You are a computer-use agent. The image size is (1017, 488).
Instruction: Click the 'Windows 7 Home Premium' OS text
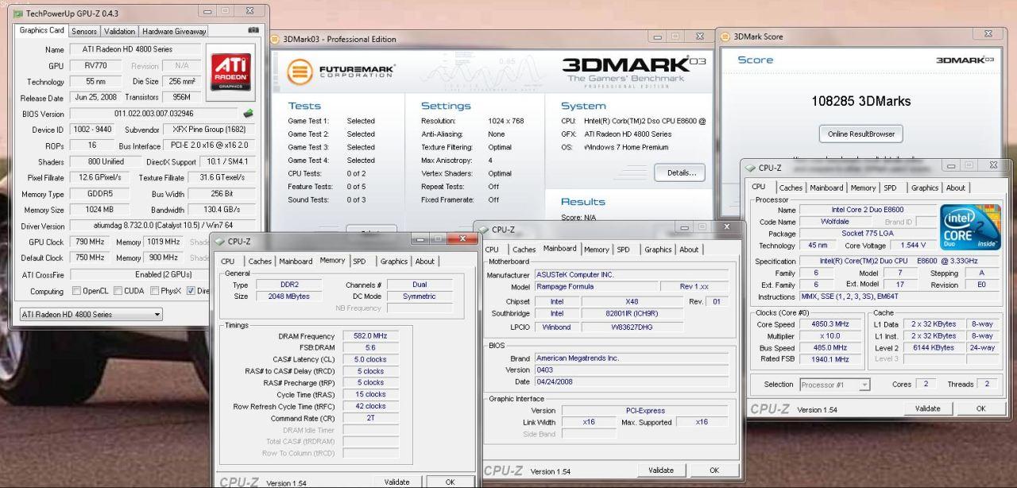[626, 147]
